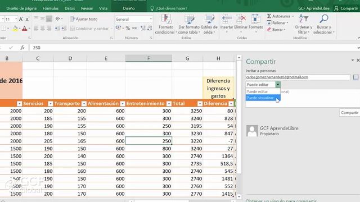Viewport: 360px width, 202px height.
Task: Click the vertical scrollbar up arrow
Action: coord(238,57)
